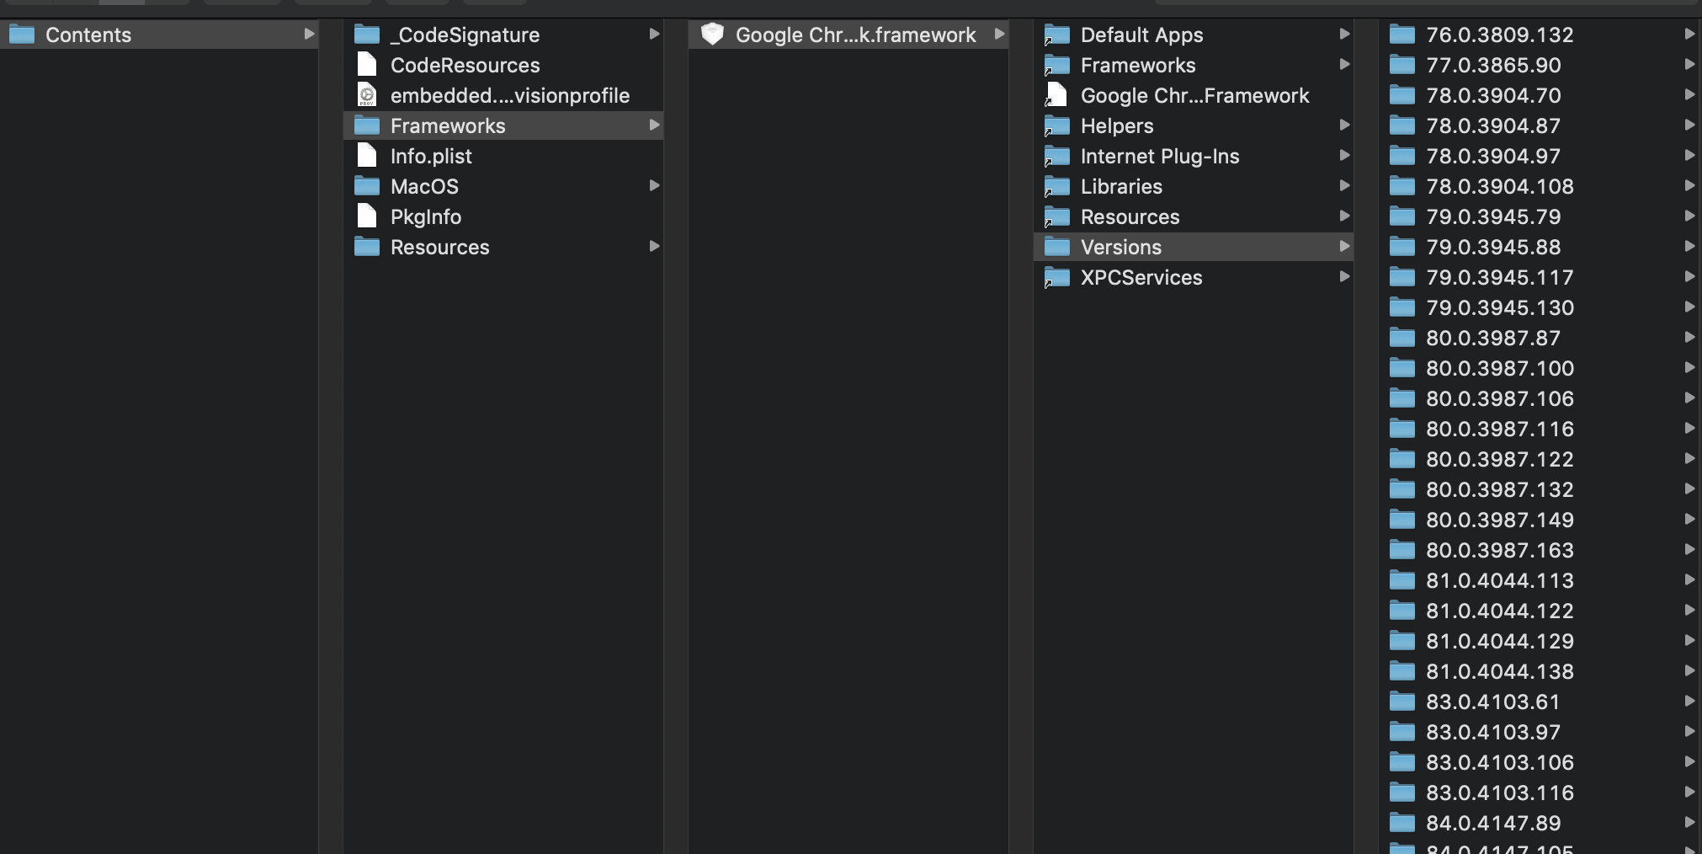Expand _CodeSignature via its arrow
The image size is (1702, 854).
point(654,34)
